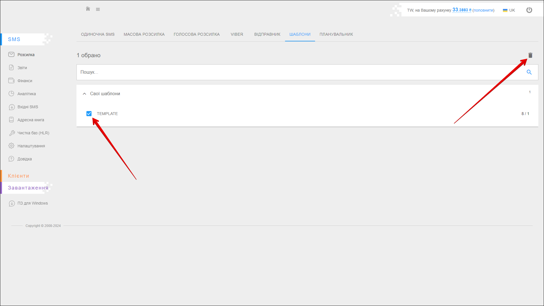Click the home icon

point(88,9)
